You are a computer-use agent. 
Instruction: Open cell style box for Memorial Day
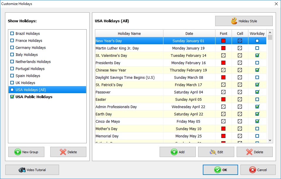pos(240,136)
